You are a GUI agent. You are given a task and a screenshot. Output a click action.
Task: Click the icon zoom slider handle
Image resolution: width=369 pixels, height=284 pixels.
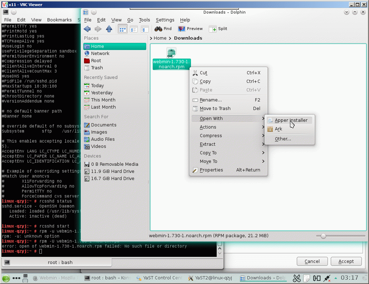[x=324, y=236]
